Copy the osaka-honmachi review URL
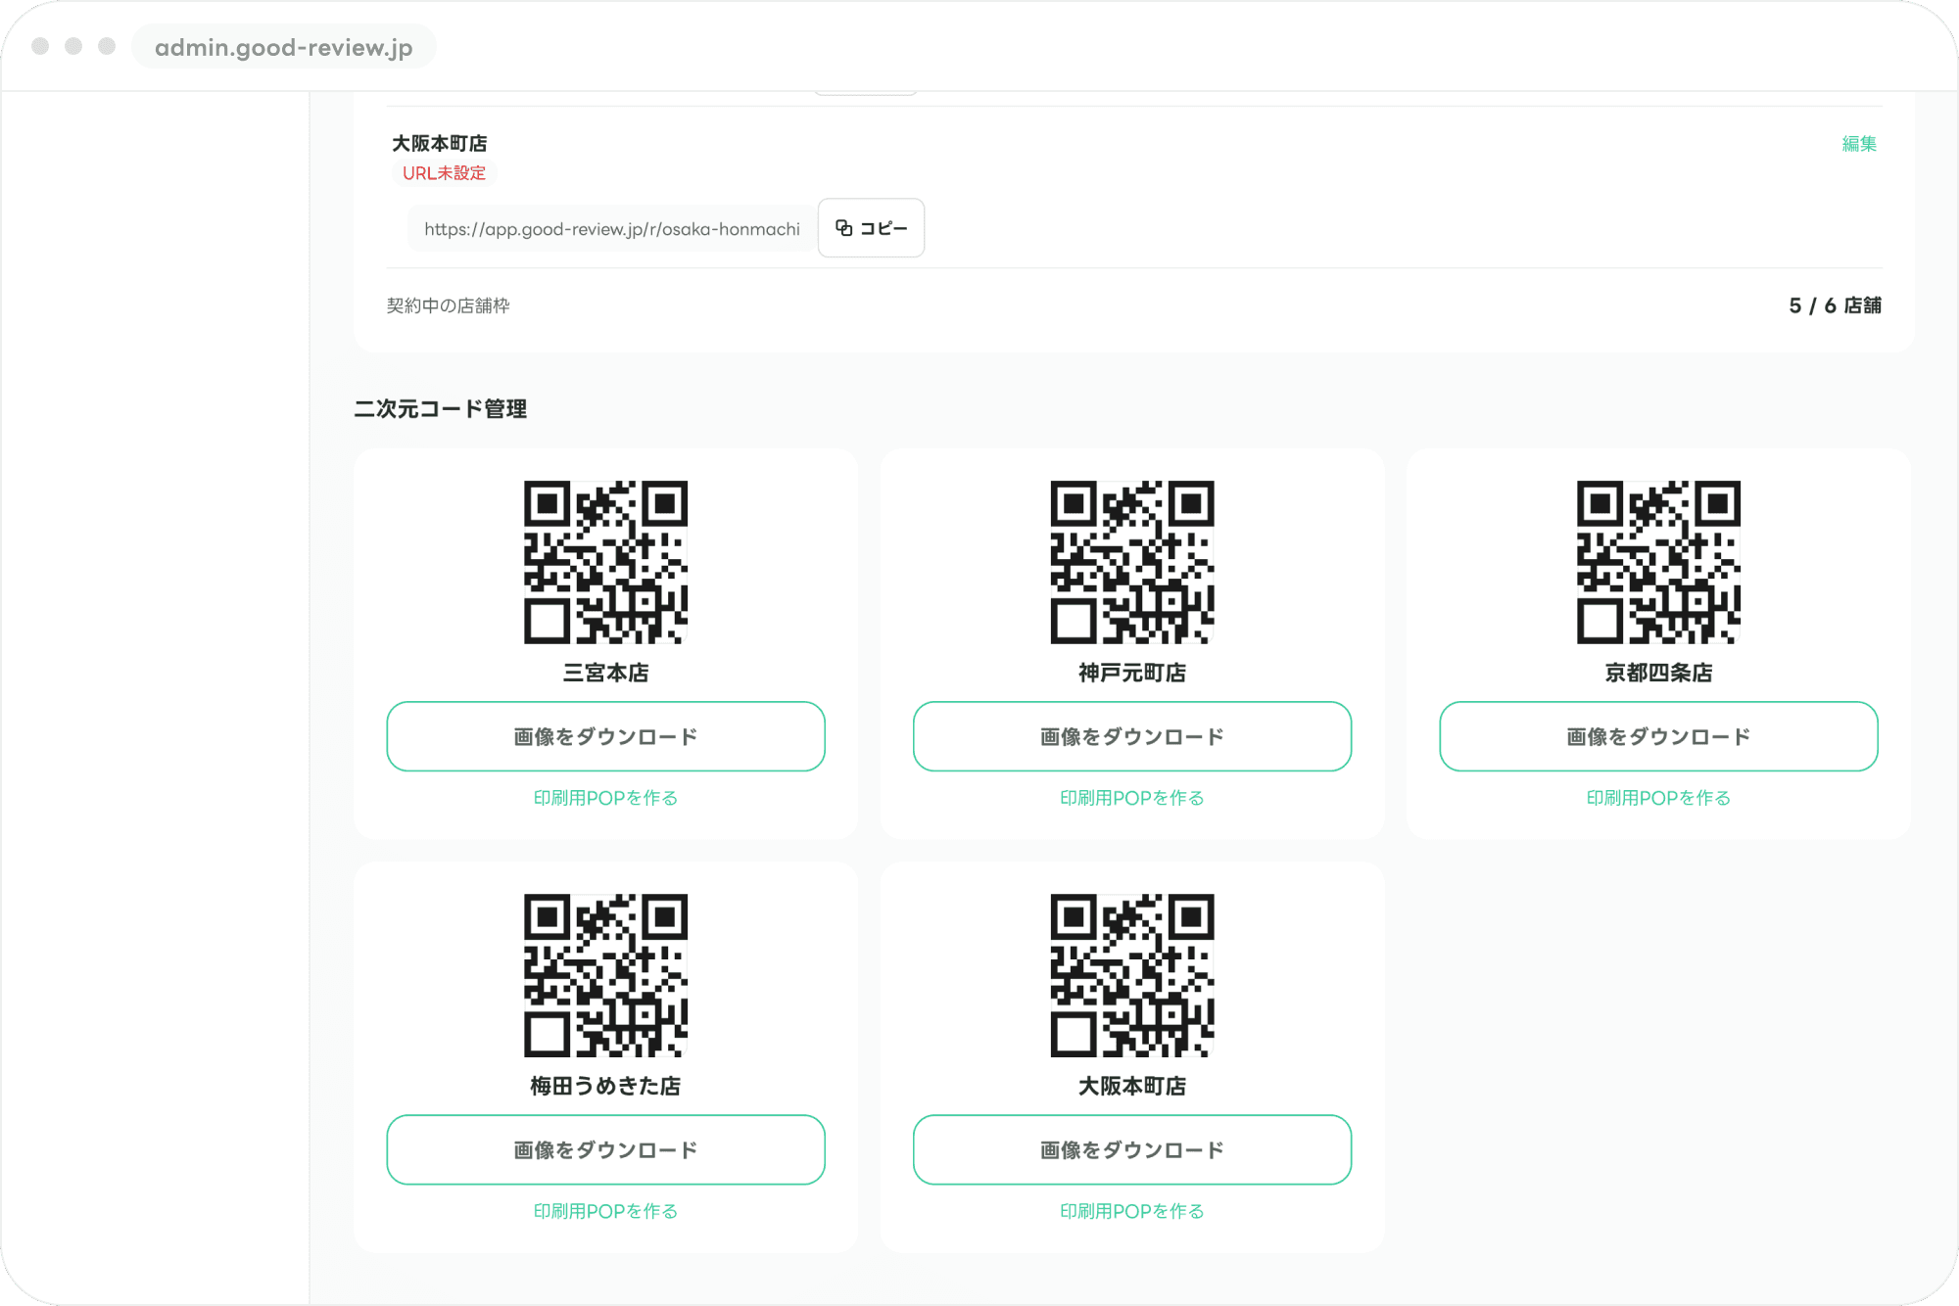Viewport: 1959px width, 1306px height. pyautogui.click(x=871, y=228)
